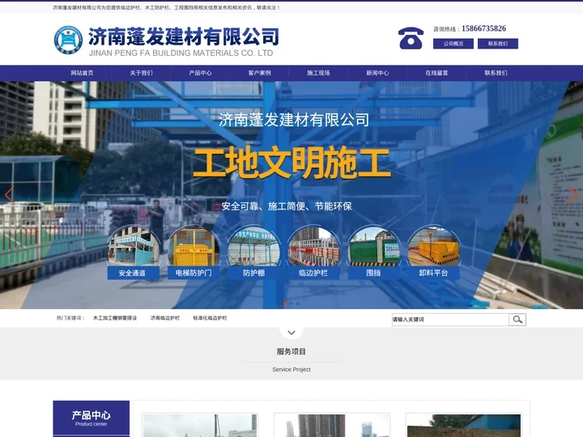The width and height of the screenshot is (583, 437).
Task: Click the 安全通道 banner label
Action: (x=132, y=273)
